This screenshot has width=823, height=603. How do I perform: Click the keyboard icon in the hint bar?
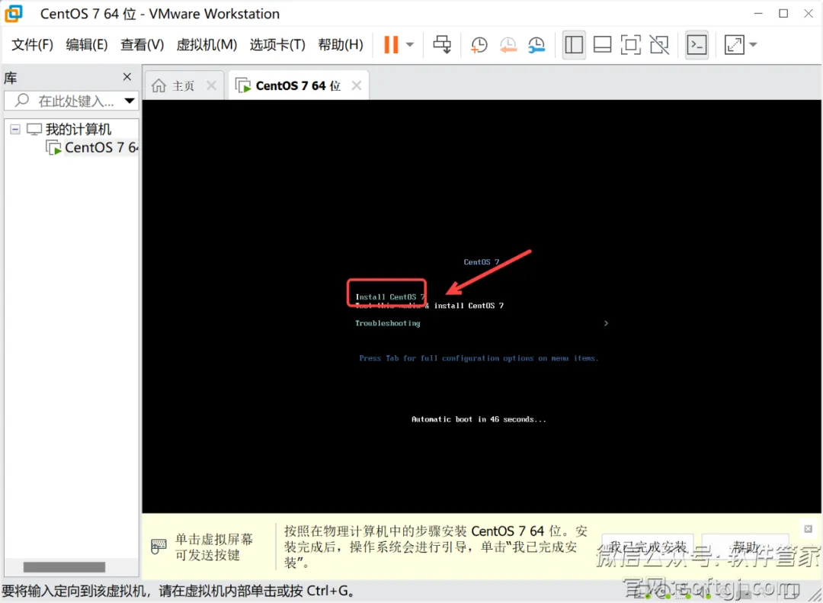(x=159, y=547)
